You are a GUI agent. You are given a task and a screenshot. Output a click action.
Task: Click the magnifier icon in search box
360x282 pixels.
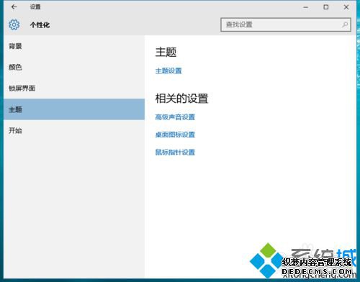pyautogui.click(x=345, y=24)
